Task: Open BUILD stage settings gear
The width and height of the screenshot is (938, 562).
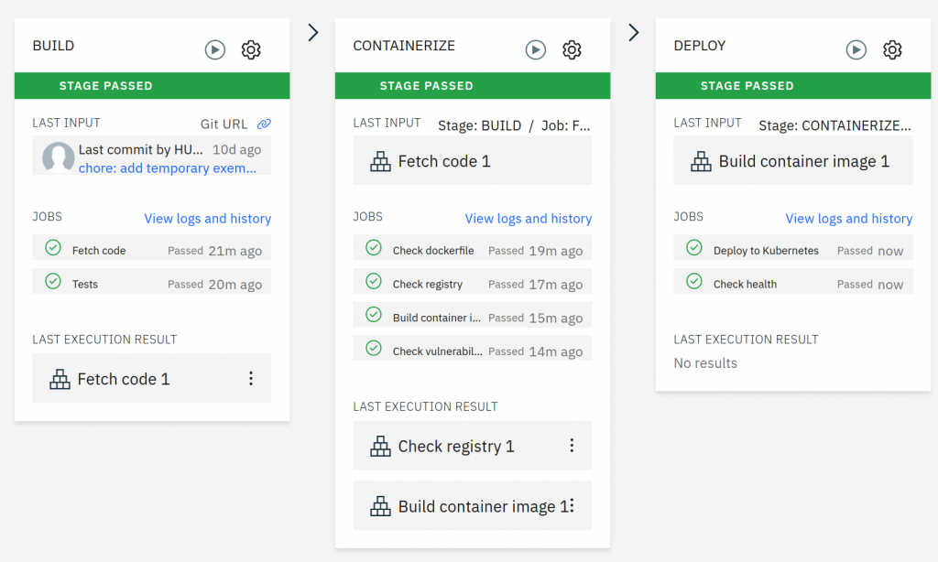Action: point(251,50)
